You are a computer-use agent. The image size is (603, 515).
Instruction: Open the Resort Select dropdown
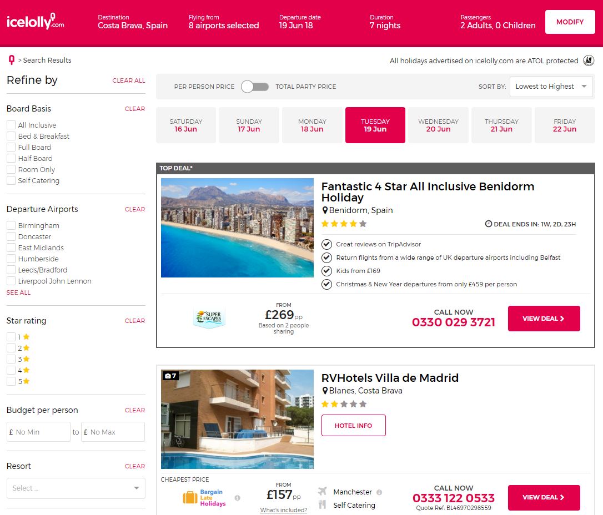(x=76, y=488)
